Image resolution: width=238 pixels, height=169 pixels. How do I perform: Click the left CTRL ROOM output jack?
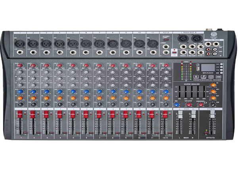pyautogui.click(x=207, y=44)
